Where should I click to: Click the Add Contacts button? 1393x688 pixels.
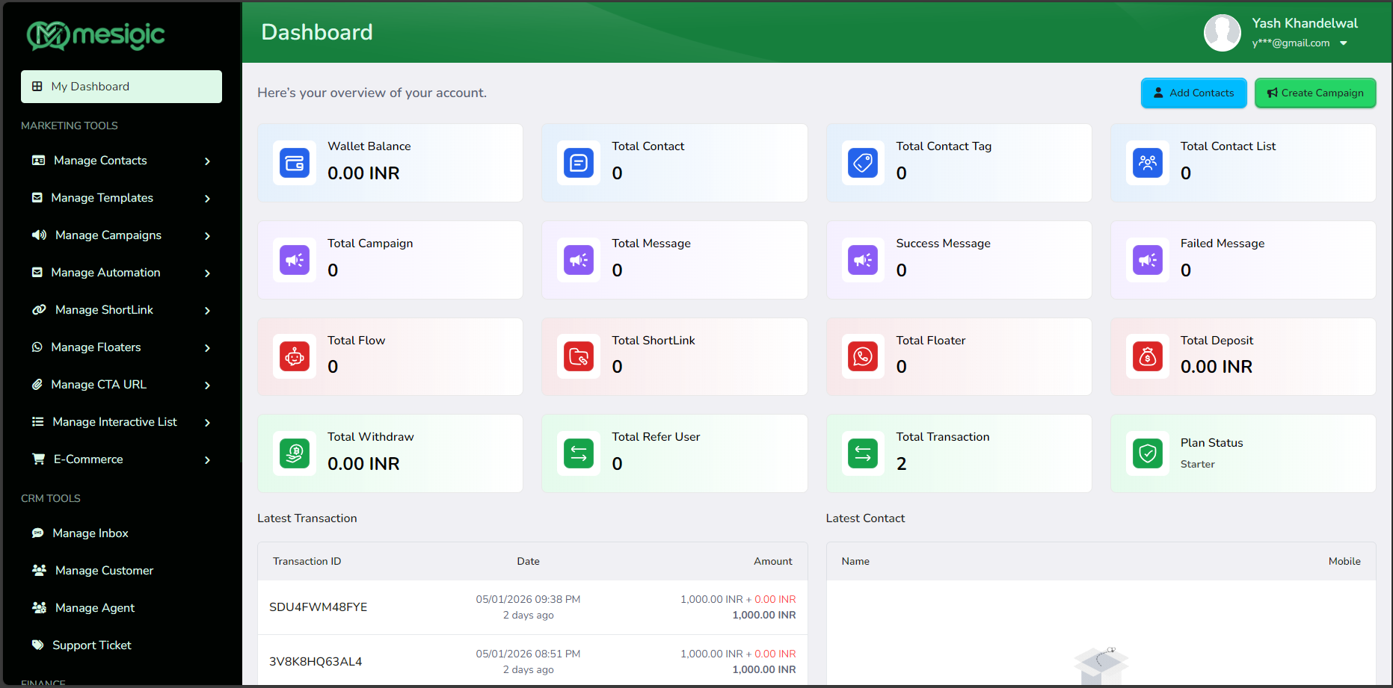[1193, 93]
